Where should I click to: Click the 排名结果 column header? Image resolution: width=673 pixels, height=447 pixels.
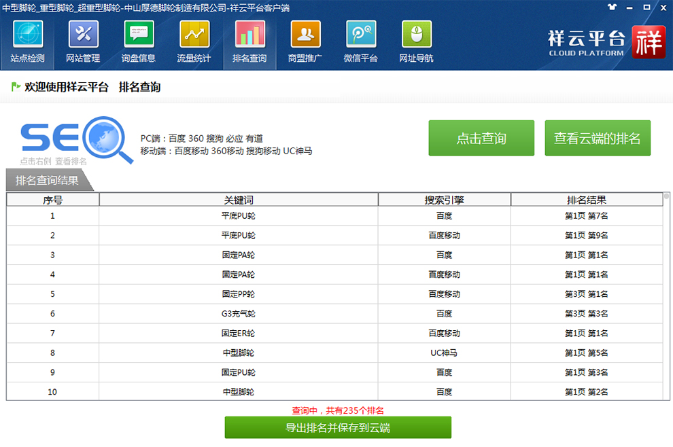click(586, 200)
